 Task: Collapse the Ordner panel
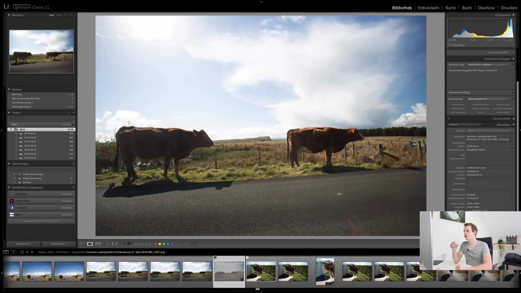click(9, 113)
